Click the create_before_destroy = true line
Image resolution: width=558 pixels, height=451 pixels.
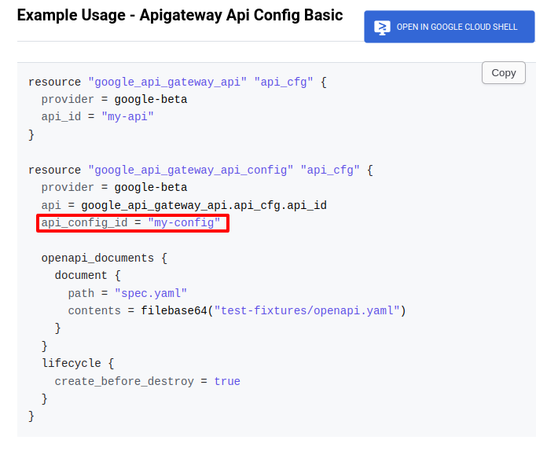click(x=148, y=382)
